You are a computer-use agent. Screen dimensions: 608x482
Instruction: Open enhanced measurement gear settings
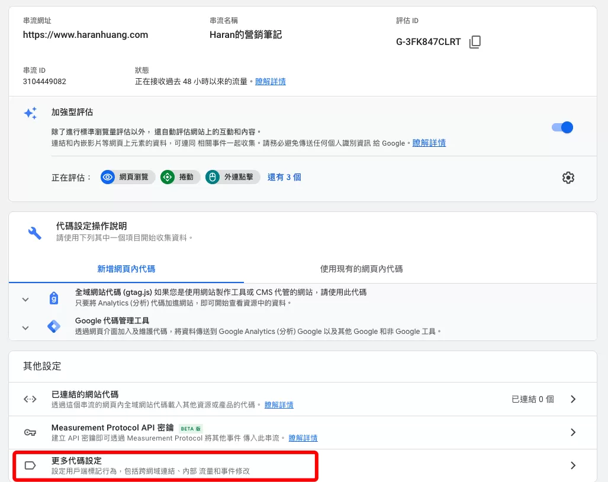568,178
